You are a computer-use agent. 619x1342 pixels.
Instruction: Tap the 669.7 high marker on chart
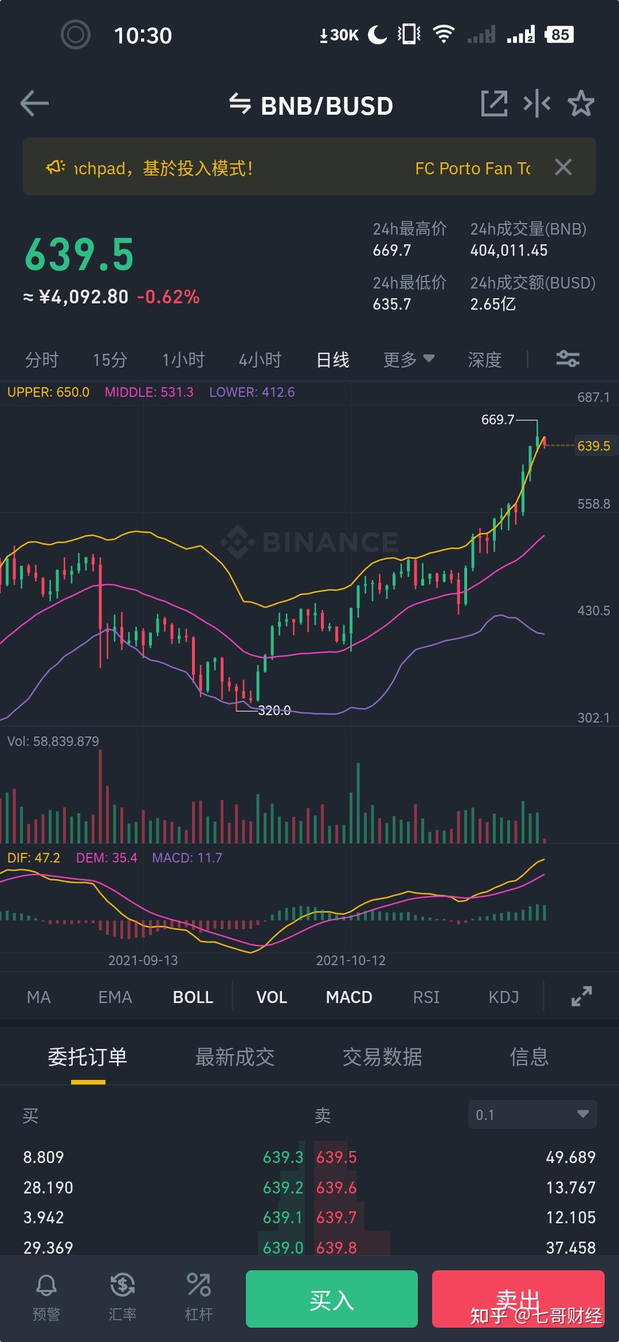click(497, 419)
